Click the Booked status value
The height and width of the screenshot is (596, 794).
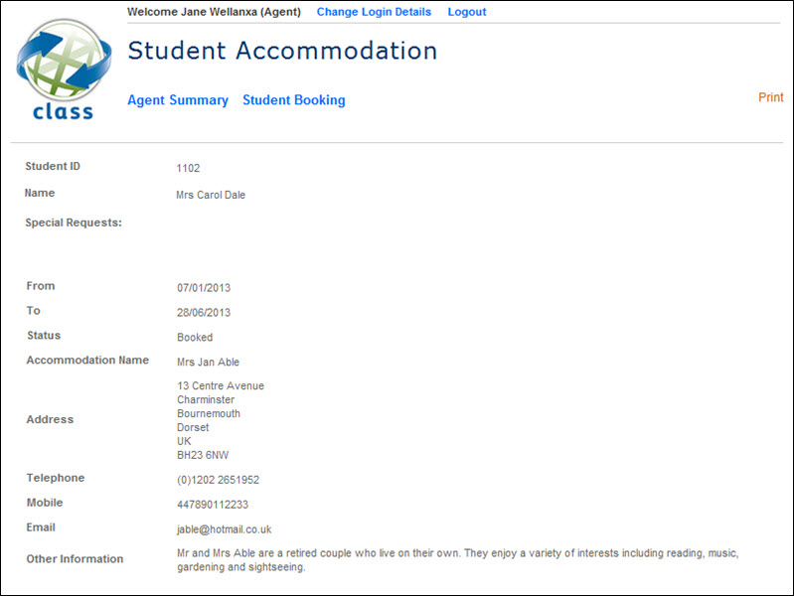tap(195, 338)
